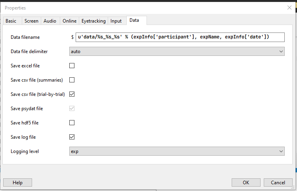Viewport: 297px width, 191px height.
Task: Click the Data filename text field
Action: [180, 37]
